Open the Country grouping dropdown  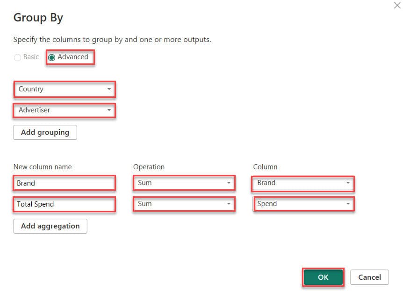tap(64, 89)
